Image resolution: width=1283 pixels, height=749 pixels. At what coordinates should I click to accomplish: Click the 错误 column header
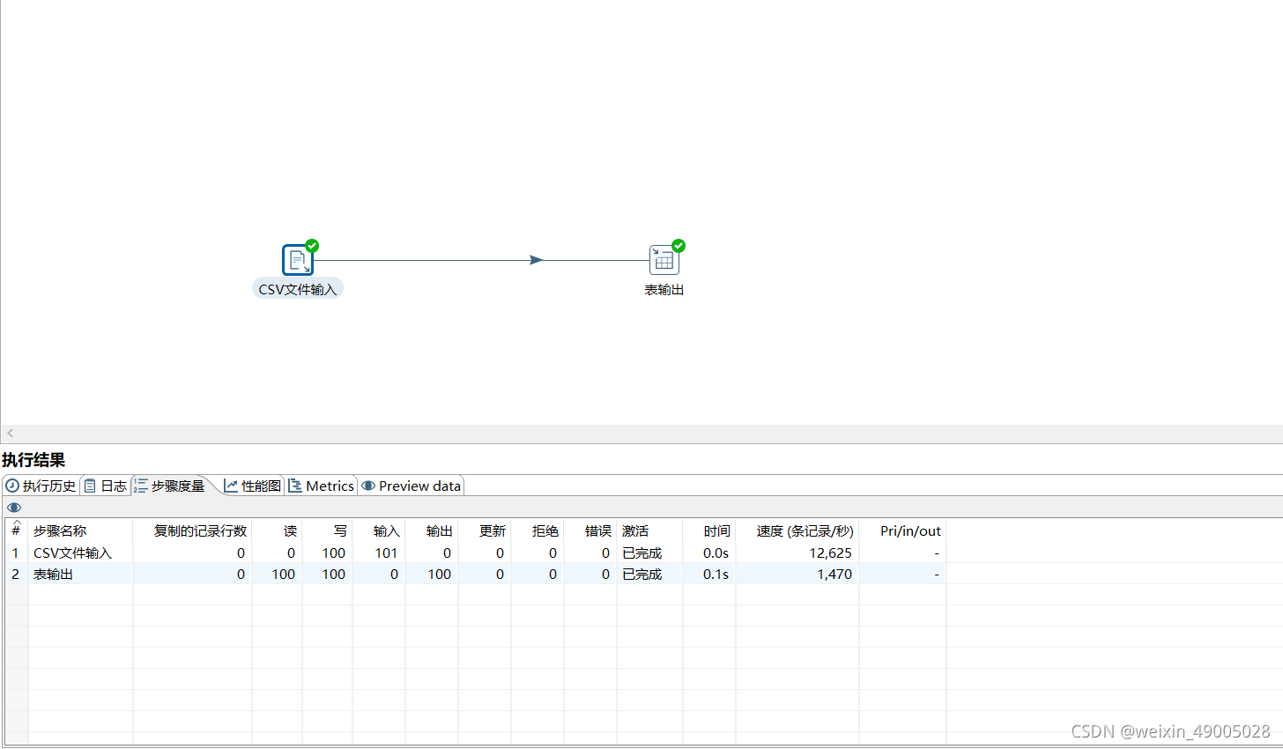tap(590, 530)
